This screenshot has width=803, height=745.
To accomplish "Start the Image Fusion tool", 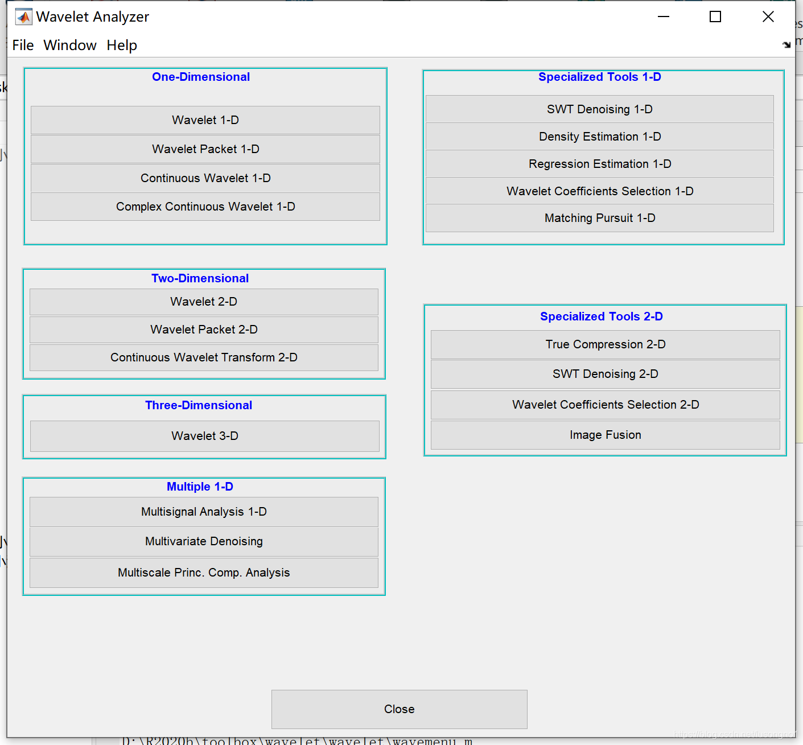I will coord(605,435).
